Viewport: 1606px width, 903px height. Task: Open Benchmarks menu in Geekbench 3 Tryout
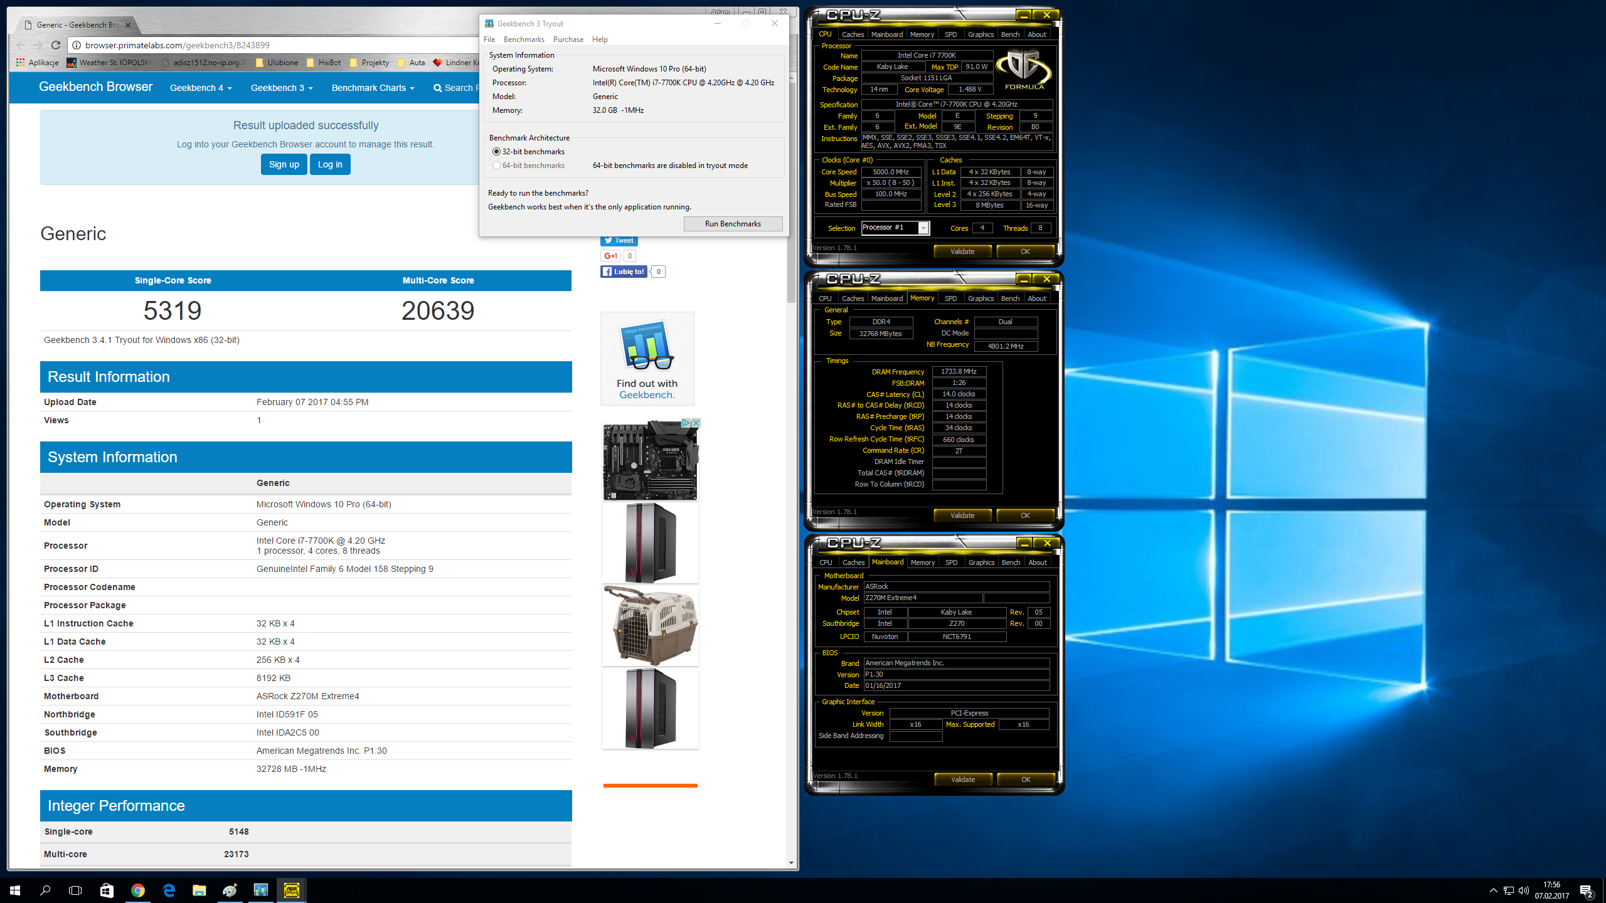pos(524,40)
